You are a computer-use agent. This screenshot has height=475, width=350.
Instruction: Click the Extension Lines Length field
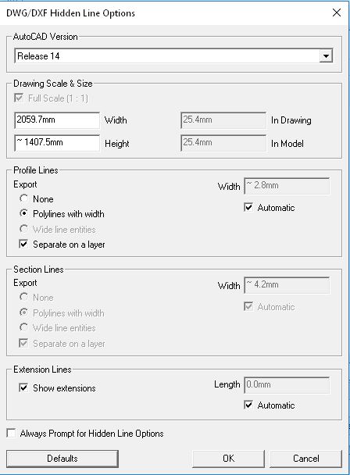click(x=287, y=385)
